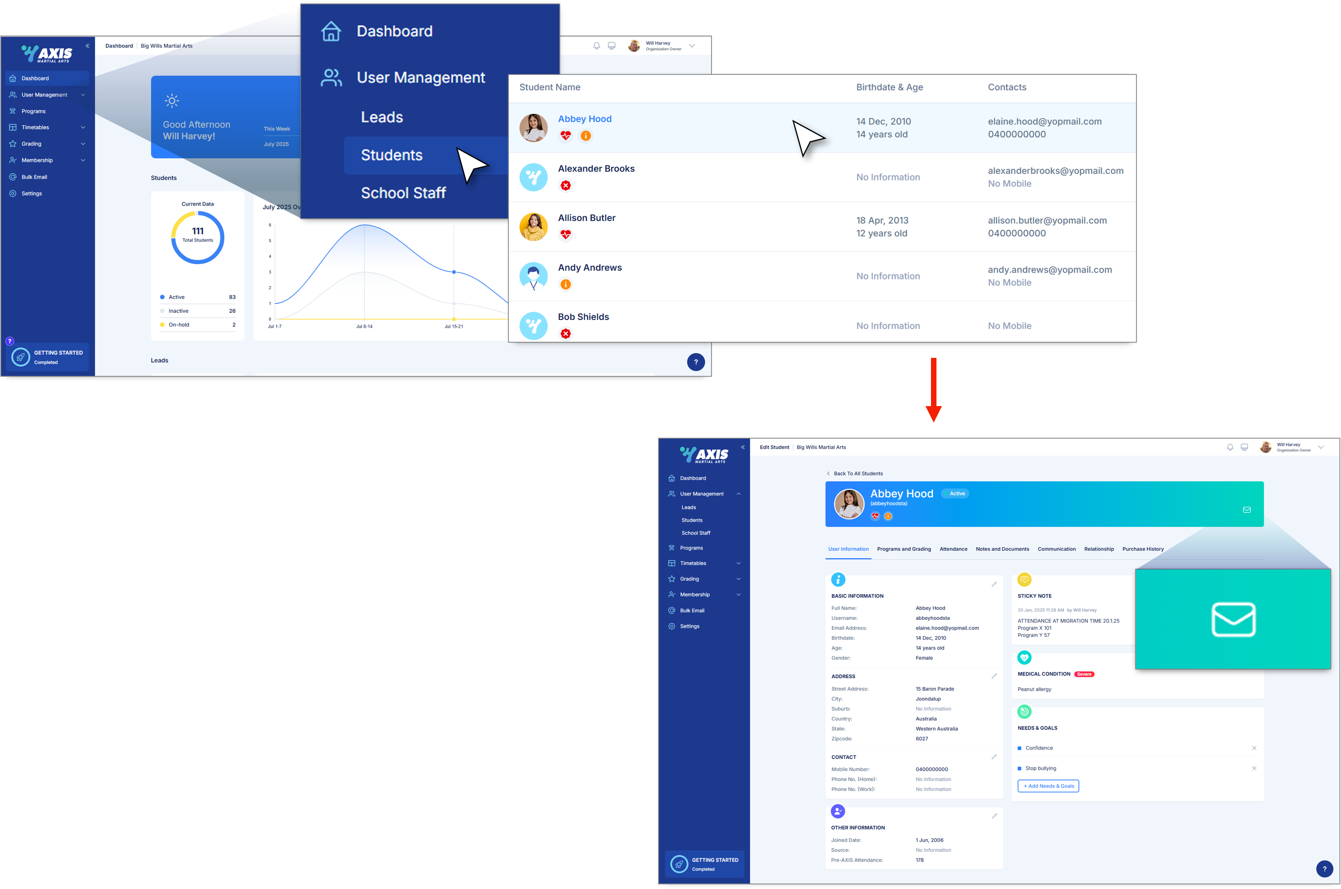Open Bulk Email in the Dashboard sidebar
The image size is (1341, 889).
pyautogui.click(x=34, y=177)
